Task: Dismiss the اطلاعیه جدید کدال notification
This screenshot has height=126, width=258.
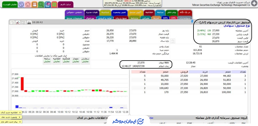Action: (x=19, y=113)
